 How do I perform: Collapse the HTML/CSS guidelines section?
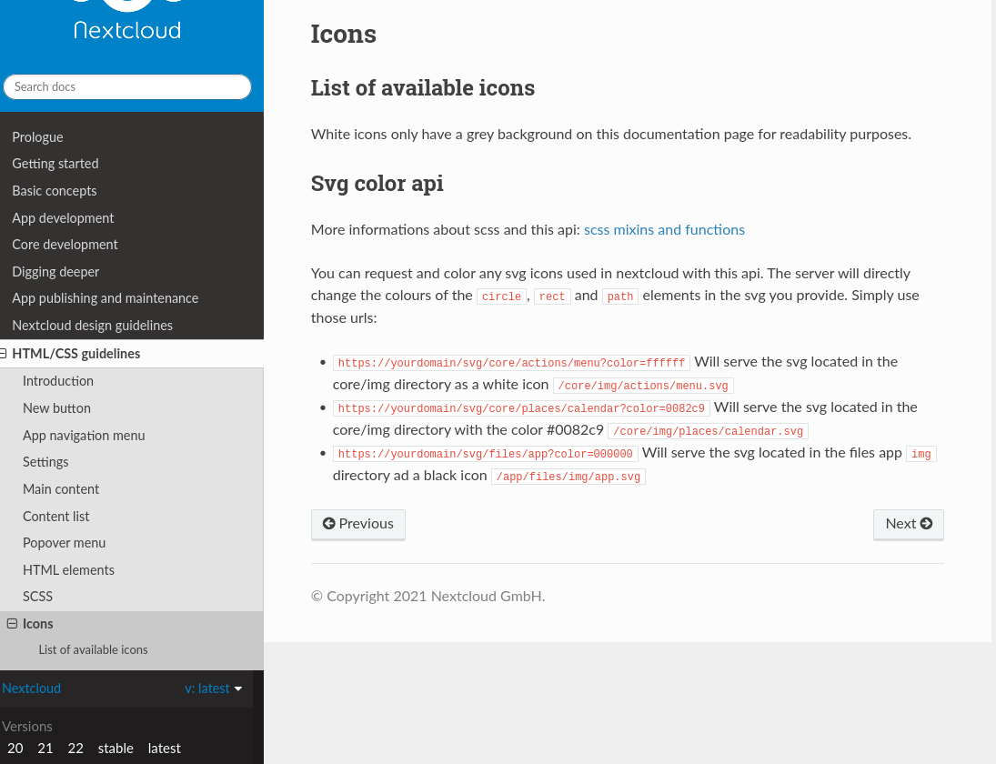point(3,354)
